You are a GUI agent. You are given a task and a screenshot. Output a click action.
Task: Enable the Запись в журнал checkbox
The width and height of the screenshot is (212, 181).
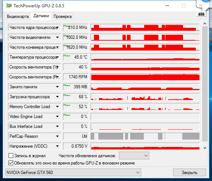click(x=11, y=156)
